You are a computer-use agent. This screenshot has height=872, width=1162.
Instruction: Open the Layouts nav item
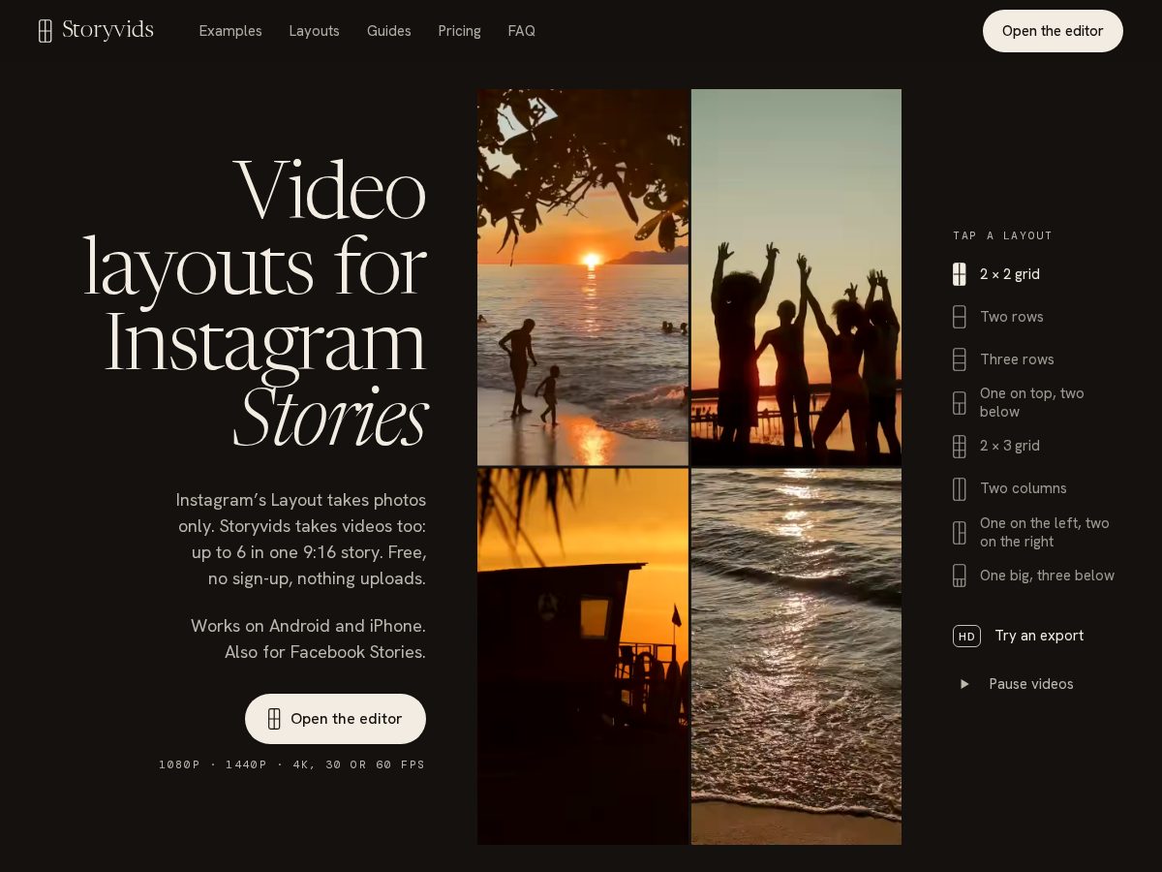[x=314, y=31]
